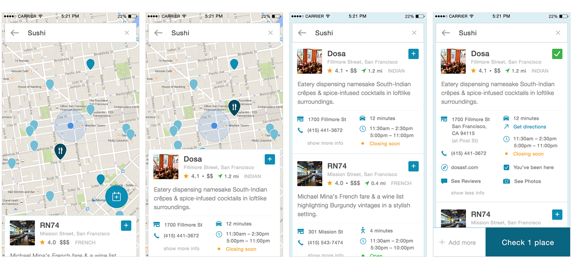Screen dimensions: 572x269
Task: Open the 'Get directions' link
Action: 530,127
